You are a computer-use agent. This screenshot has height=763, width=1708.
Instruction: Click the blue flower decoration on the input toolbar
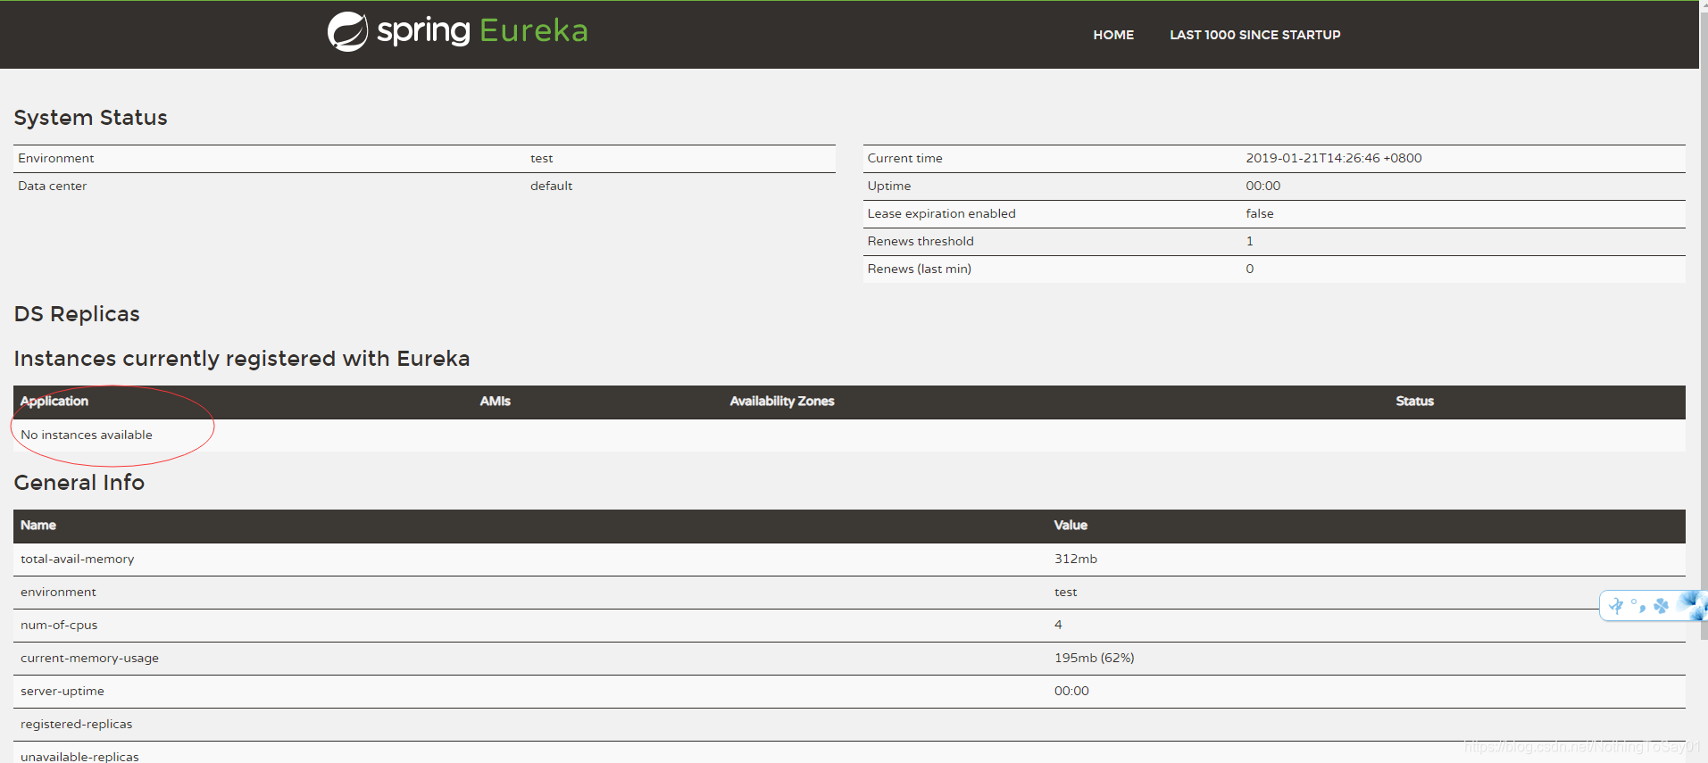(1693, 605)
